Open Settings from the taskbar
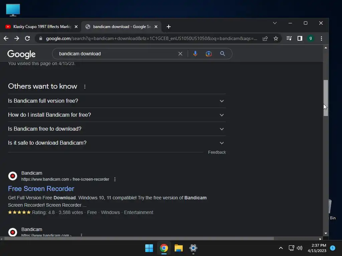This screenshot has width=342, height=256. click(193, 248)
